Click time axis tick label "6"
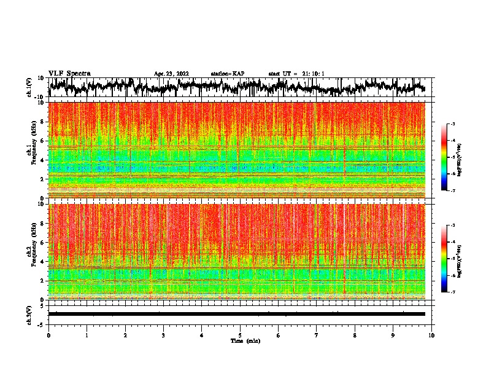This screenshot has height=376, width=486. (278, 335)
